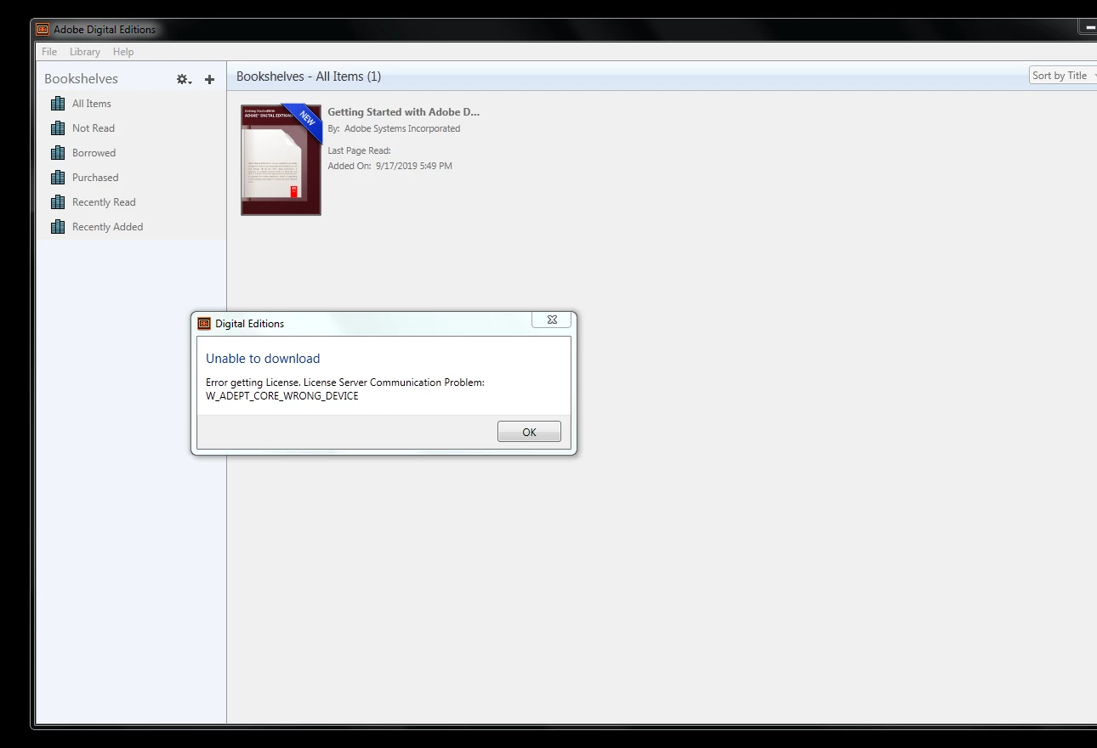Select the Recently Added shelf label
The image size is (1097, 748).
[x=108, y=227]
